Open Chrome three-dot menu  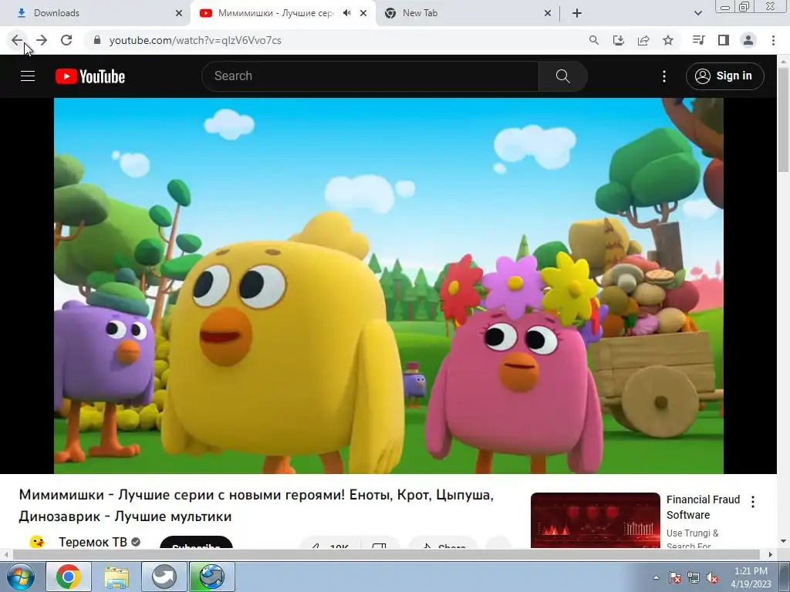(x=773, y=40)
